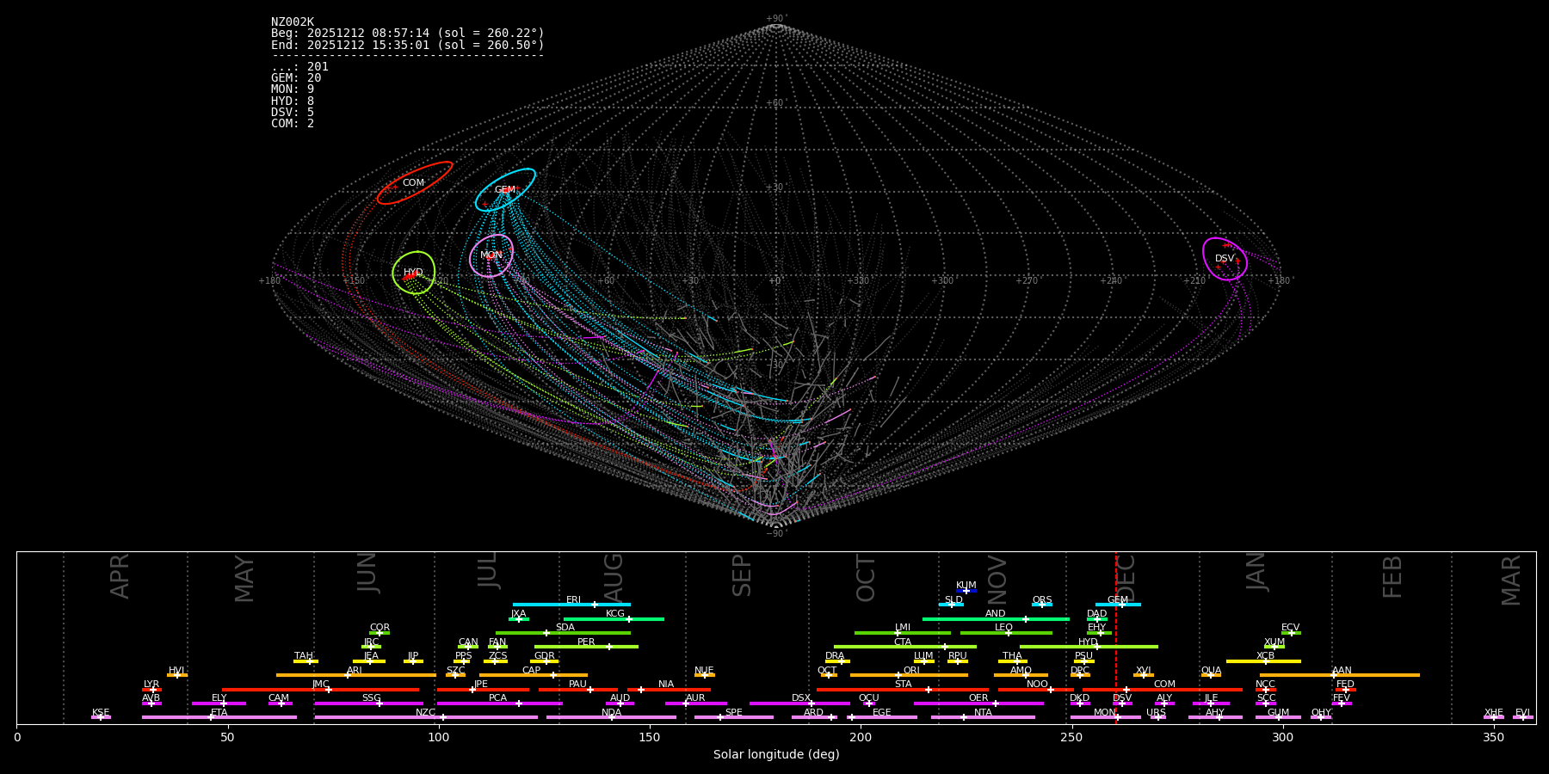Viewport: 1549px width, 774px height.
Task: Click the HYD shower bar in the timeline
Action: [1089, 647]
